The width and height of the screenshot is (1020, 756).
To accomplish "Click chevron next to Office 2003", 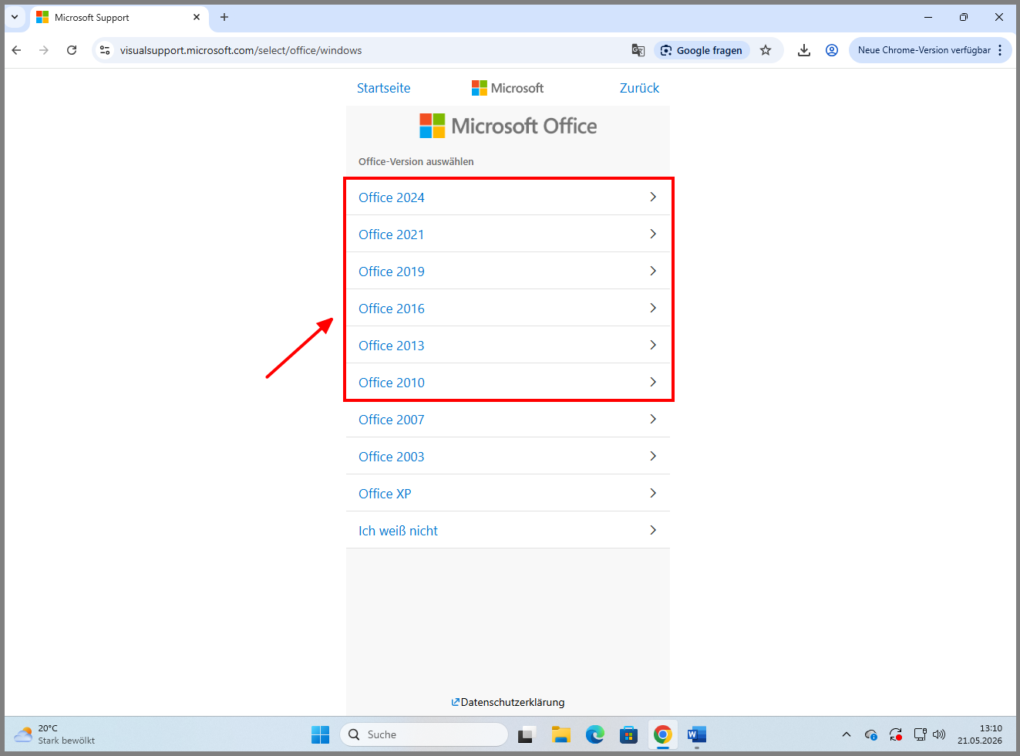I will (653, 456).
